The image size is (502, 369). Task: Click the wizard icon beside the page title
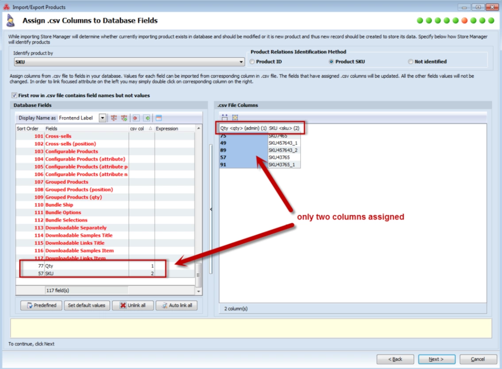[11, 21]
